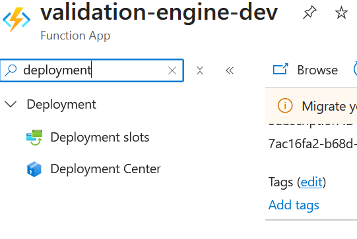Click the Function App lightning bolt icon
The height and width of the screenshot is (239, 357).
tap(16, 19)
